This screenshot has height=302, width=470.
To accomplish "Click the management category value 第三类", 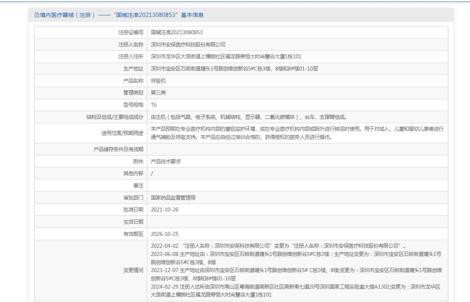I will [158, 93].
